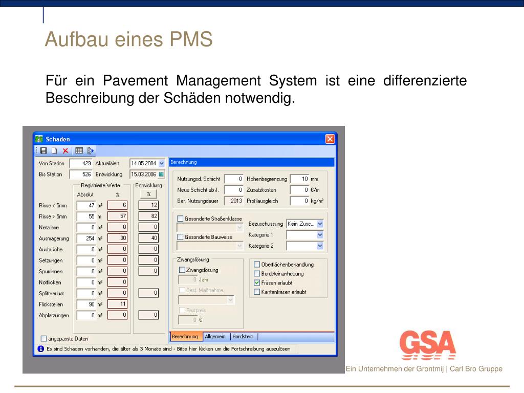Expand the Kategorie 1 dropdown
The height and width of the screenshot is (393, 524).
click(320, 234)
